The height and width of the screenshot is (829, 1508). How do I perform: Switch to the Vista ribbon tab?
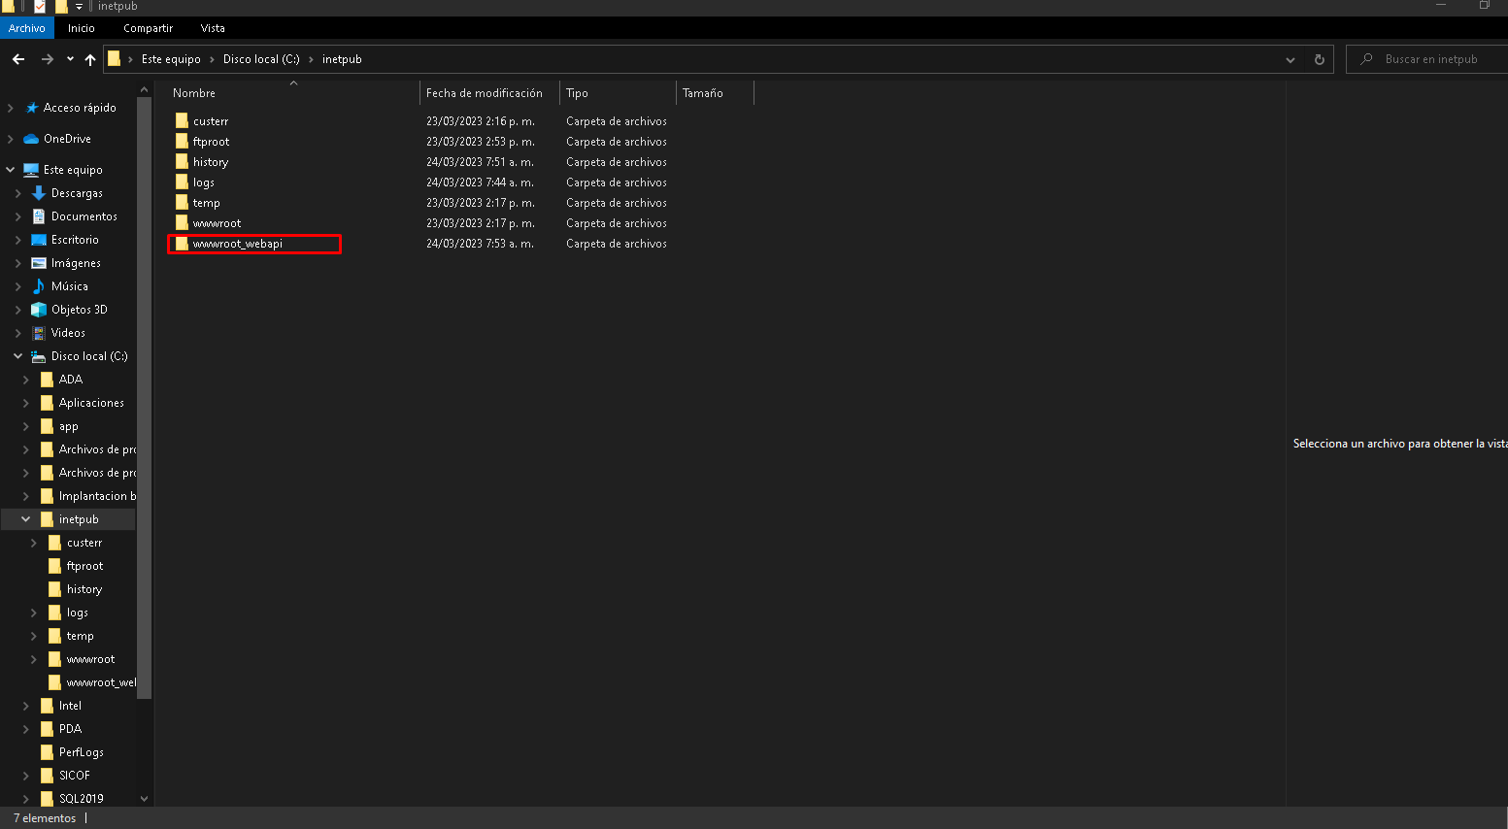213,28
